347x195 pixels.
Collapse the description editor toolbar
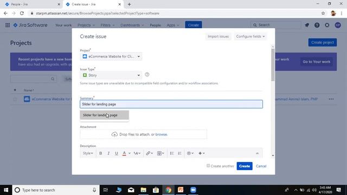coord(257,153)
